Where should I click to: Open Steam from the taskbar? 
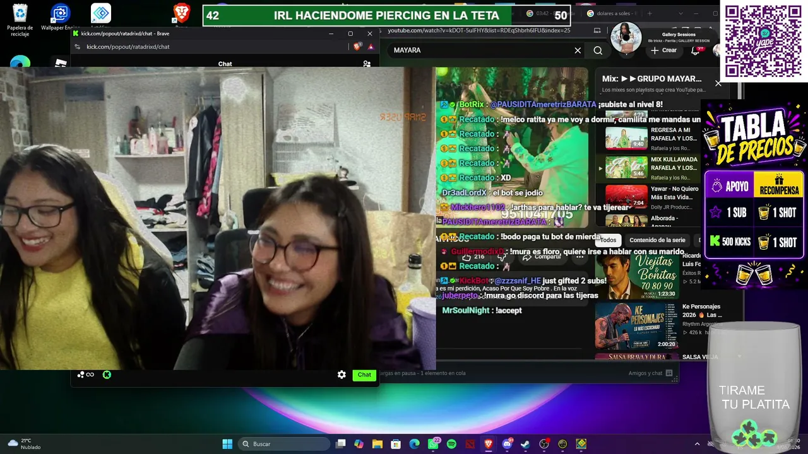coord(525,444)
